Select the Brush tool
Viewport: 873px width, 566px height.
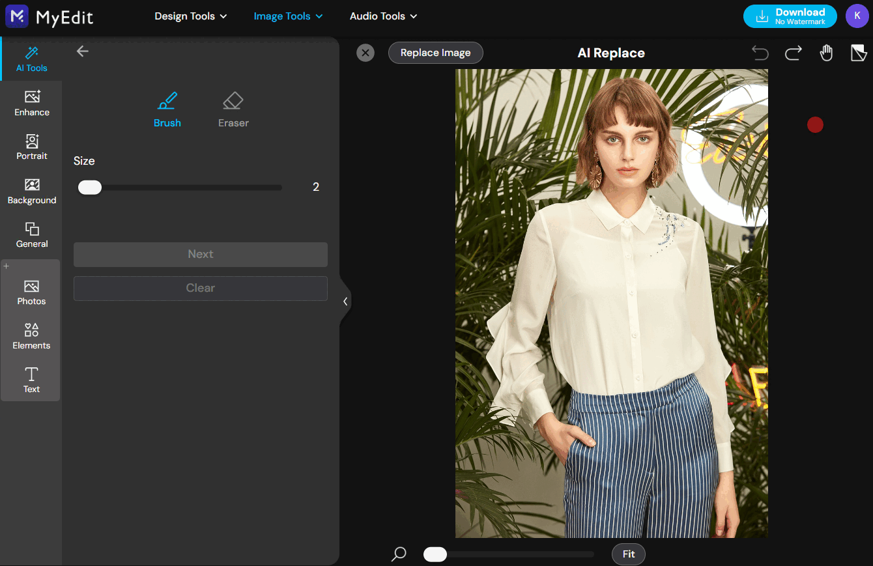tap(167, 108)
